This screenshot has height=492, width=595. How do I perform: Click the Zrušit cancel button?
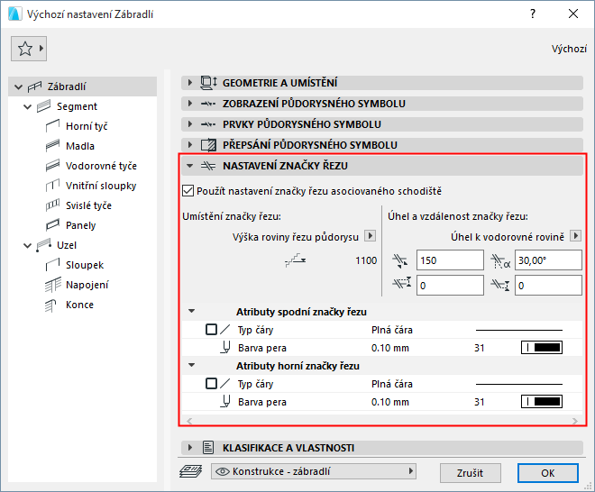click(x=471, y=473)
